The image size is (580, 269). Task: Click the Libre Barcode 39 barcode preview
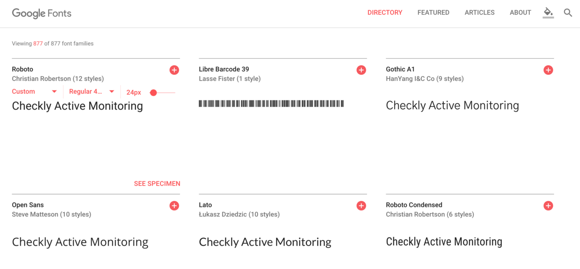pyautogui.click(x=271, y=104)
